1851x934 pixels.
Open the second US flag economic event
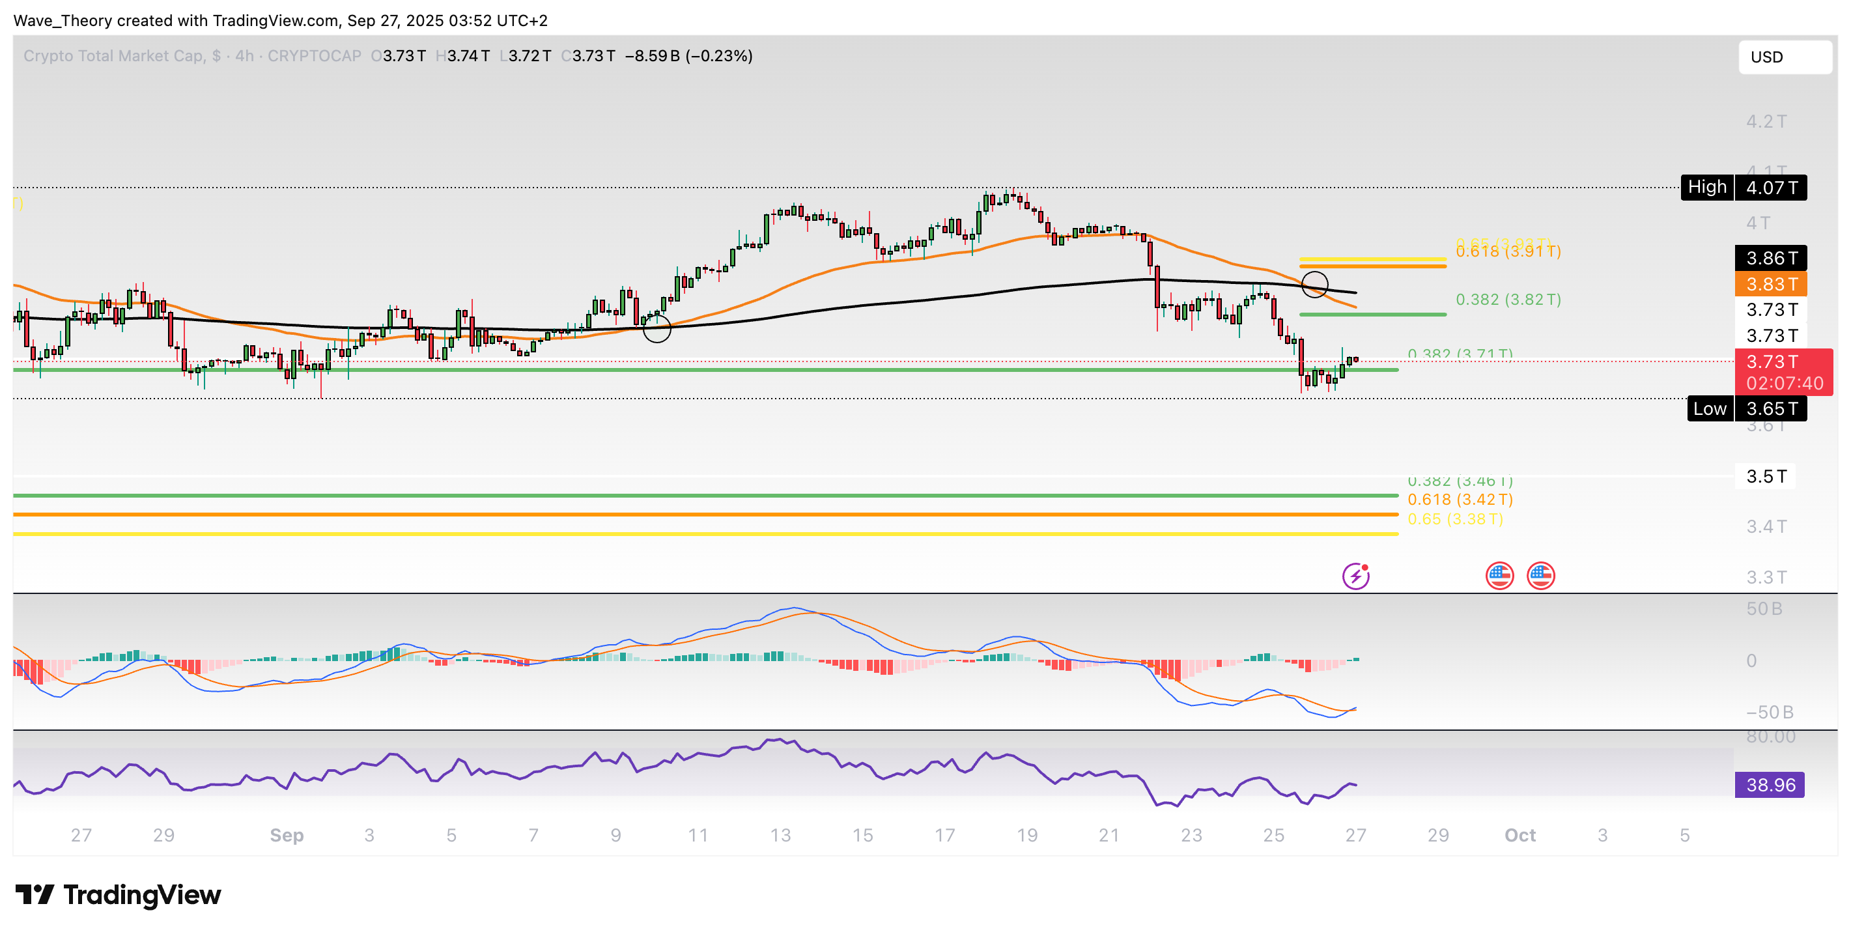click(x=1540, y=576)
